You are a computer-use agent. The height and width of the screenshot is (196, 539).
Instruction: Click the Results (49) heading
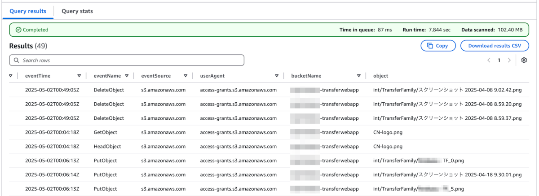pos(28,46)
